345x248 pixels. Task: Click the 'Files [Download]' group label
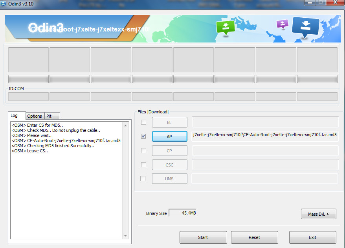tap(153, 112)
